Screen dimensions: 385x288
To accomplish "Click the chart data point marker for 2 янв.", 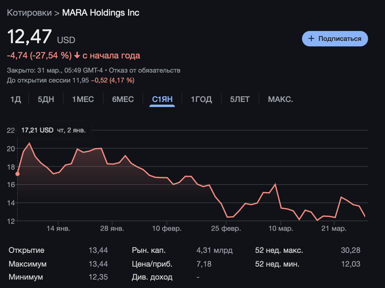I will (18, 174).
